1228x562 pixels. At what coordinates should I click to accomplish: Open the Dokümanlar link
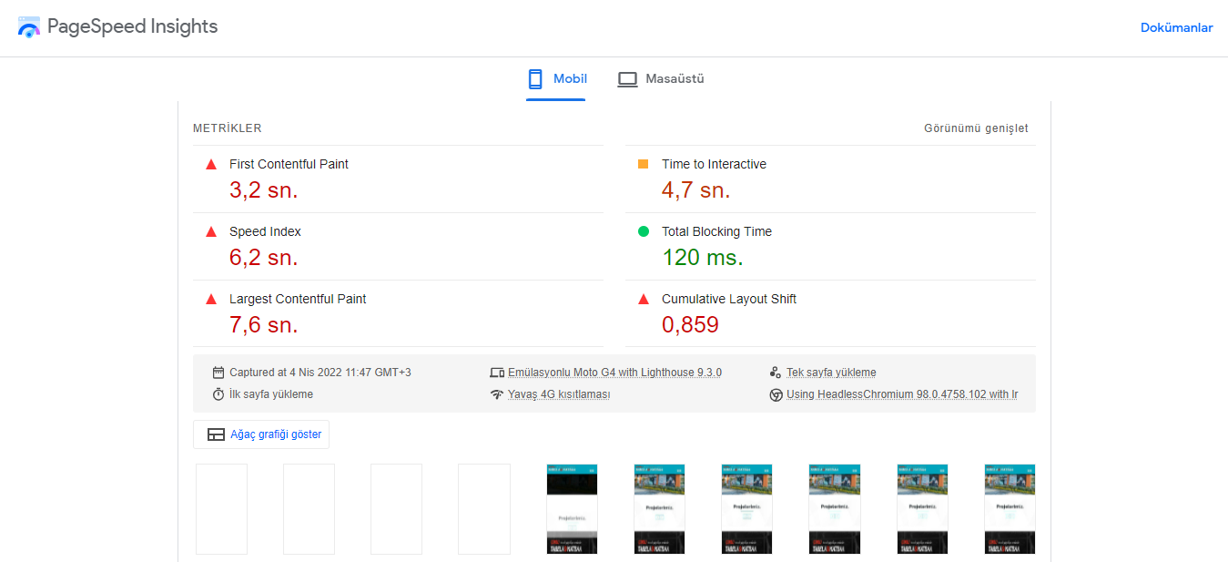click(x=1176, y=27)
